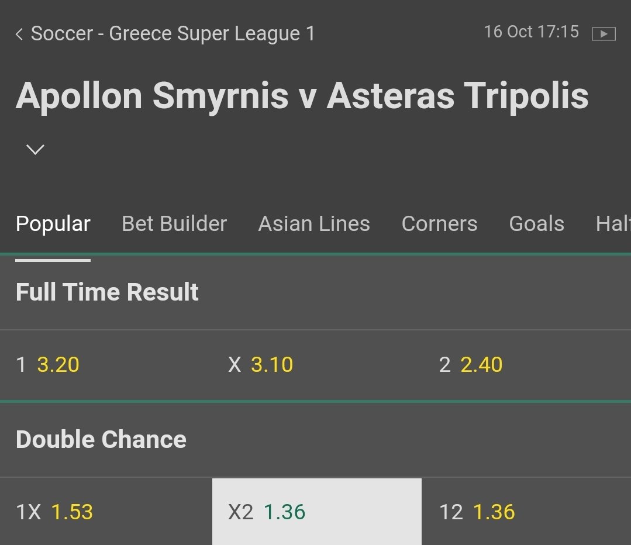This screenshot has height=545, width=631.
Task: Tap the 16 Oct 17:15 kickoff time
Action: coord(531,32)
